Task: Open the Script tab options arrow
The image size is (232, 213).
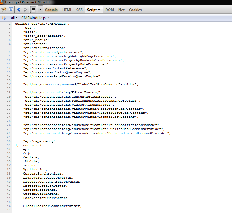Action: (99, 10)
